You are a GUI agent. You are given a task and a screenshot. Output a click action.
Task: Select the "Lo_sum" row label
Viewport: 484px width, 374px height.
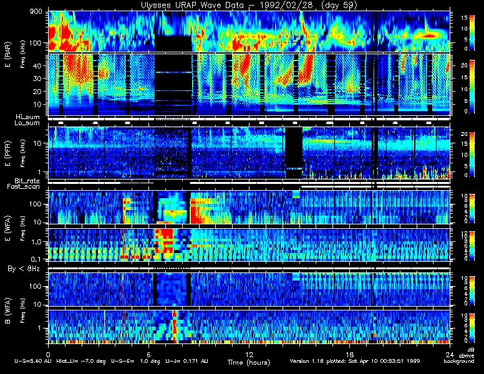pyautogui.click(x=27, y=123)
